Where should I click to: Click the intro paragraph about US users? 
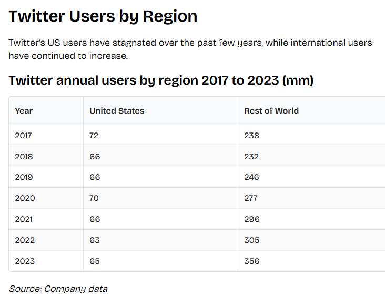(x=190, y=49)
